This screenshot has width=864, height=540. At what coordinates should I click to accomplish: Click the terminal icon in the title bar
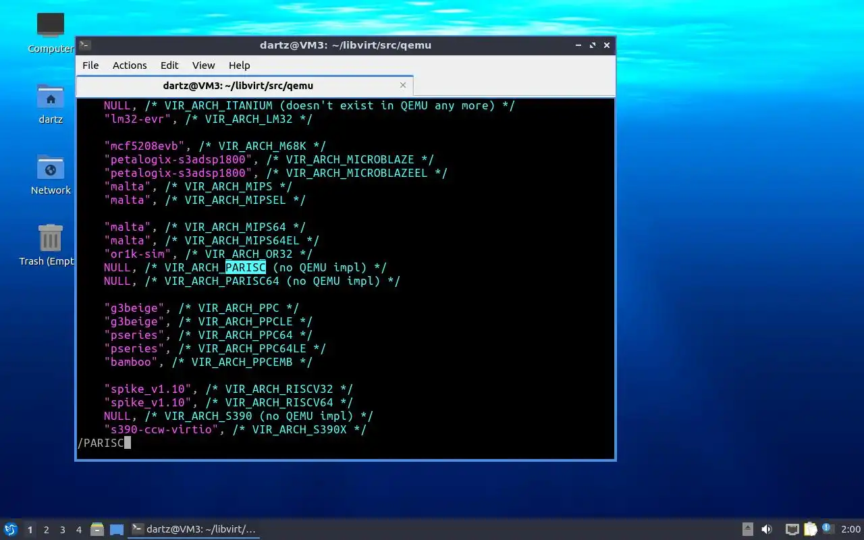[85, 45]
